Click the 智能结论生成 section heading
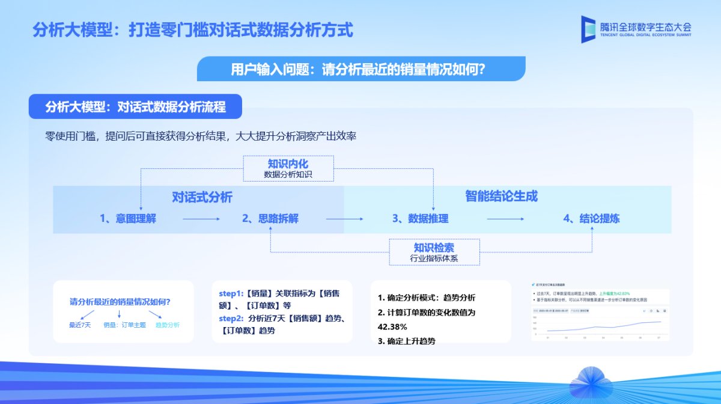The image size is (721, 404). click(x=501, y=196)
